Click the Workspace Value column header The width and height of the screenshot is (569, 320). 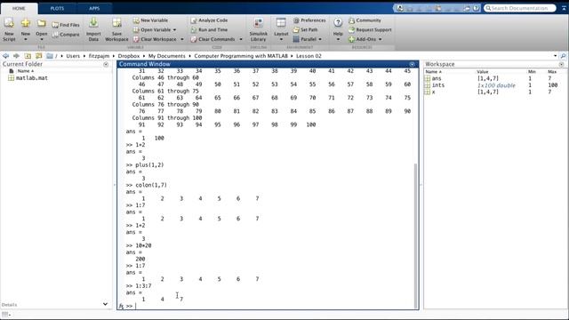[483, 72]
